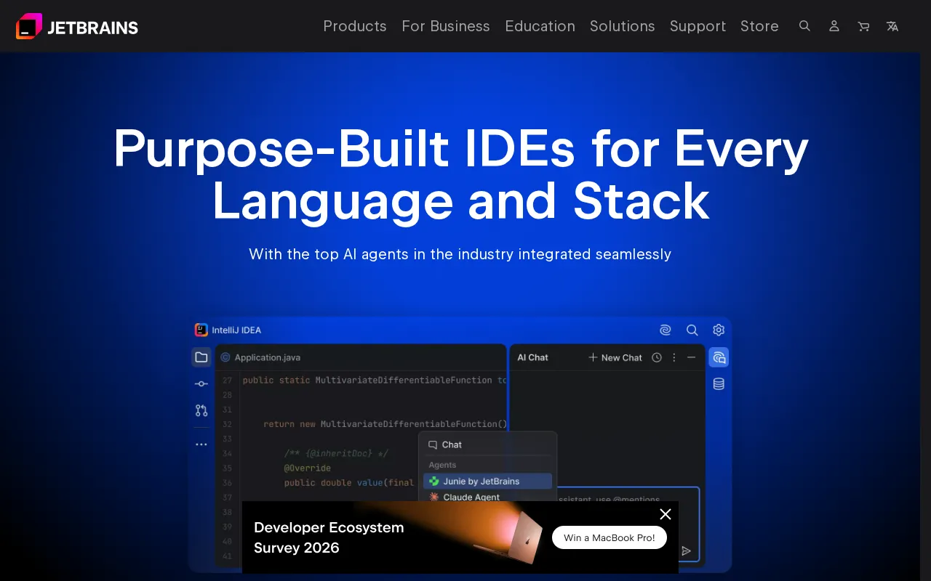Open the Project folder tool icon
931x581 pixels.
pos(201,357)
